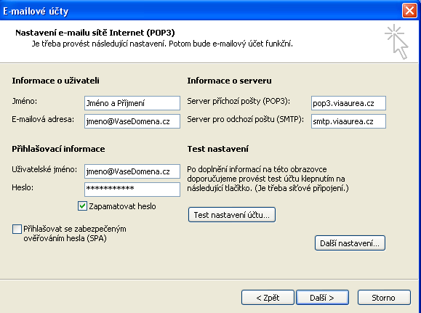The height and width of the screenshot is (313, 421).
Task: Click the Test nastavení description paragraph
Action: (268, 179)
